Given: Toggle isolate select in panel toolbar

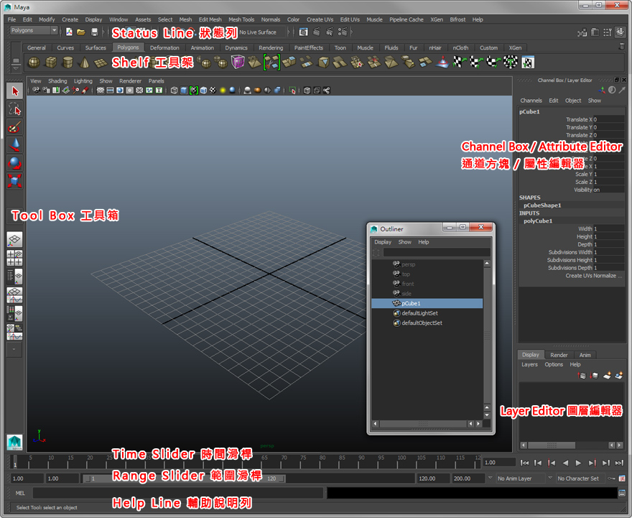Looking at the screenshot, I should 292,91.
